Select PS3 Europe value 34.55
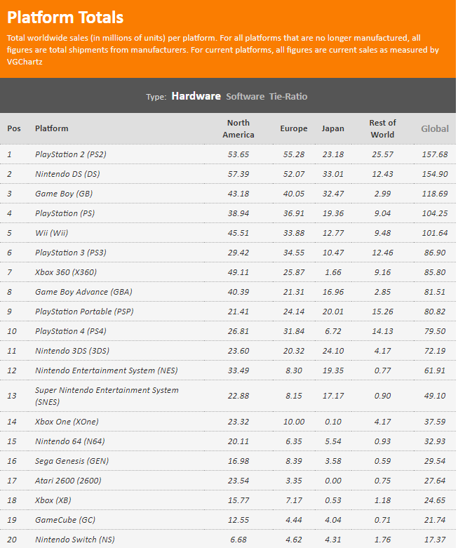This screenshot has width=458, height=548. 294,253
